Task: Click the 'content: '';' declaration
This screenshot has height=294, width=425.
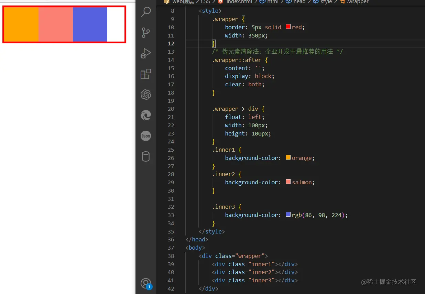Action: 245,68
